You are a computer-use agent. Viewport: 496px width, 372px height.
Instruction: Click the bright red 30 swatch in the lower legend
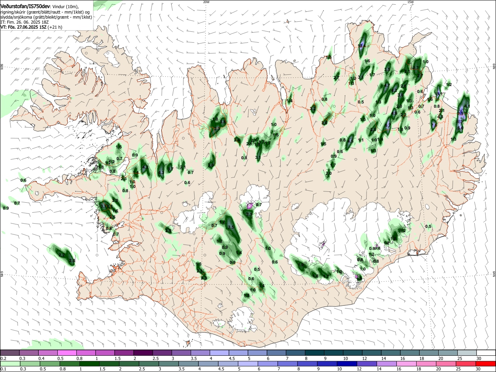click(485, 363)
